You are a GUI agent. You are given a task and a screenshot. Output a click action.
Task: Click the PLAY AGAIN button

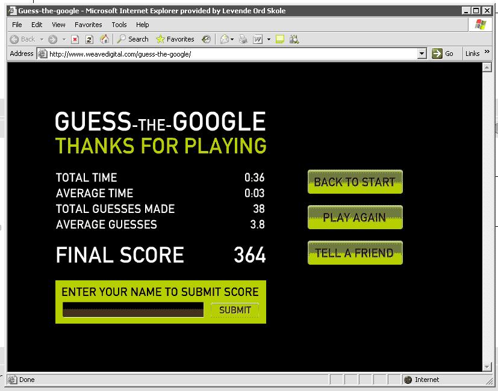pyautogui.click(x=355, y=217)
